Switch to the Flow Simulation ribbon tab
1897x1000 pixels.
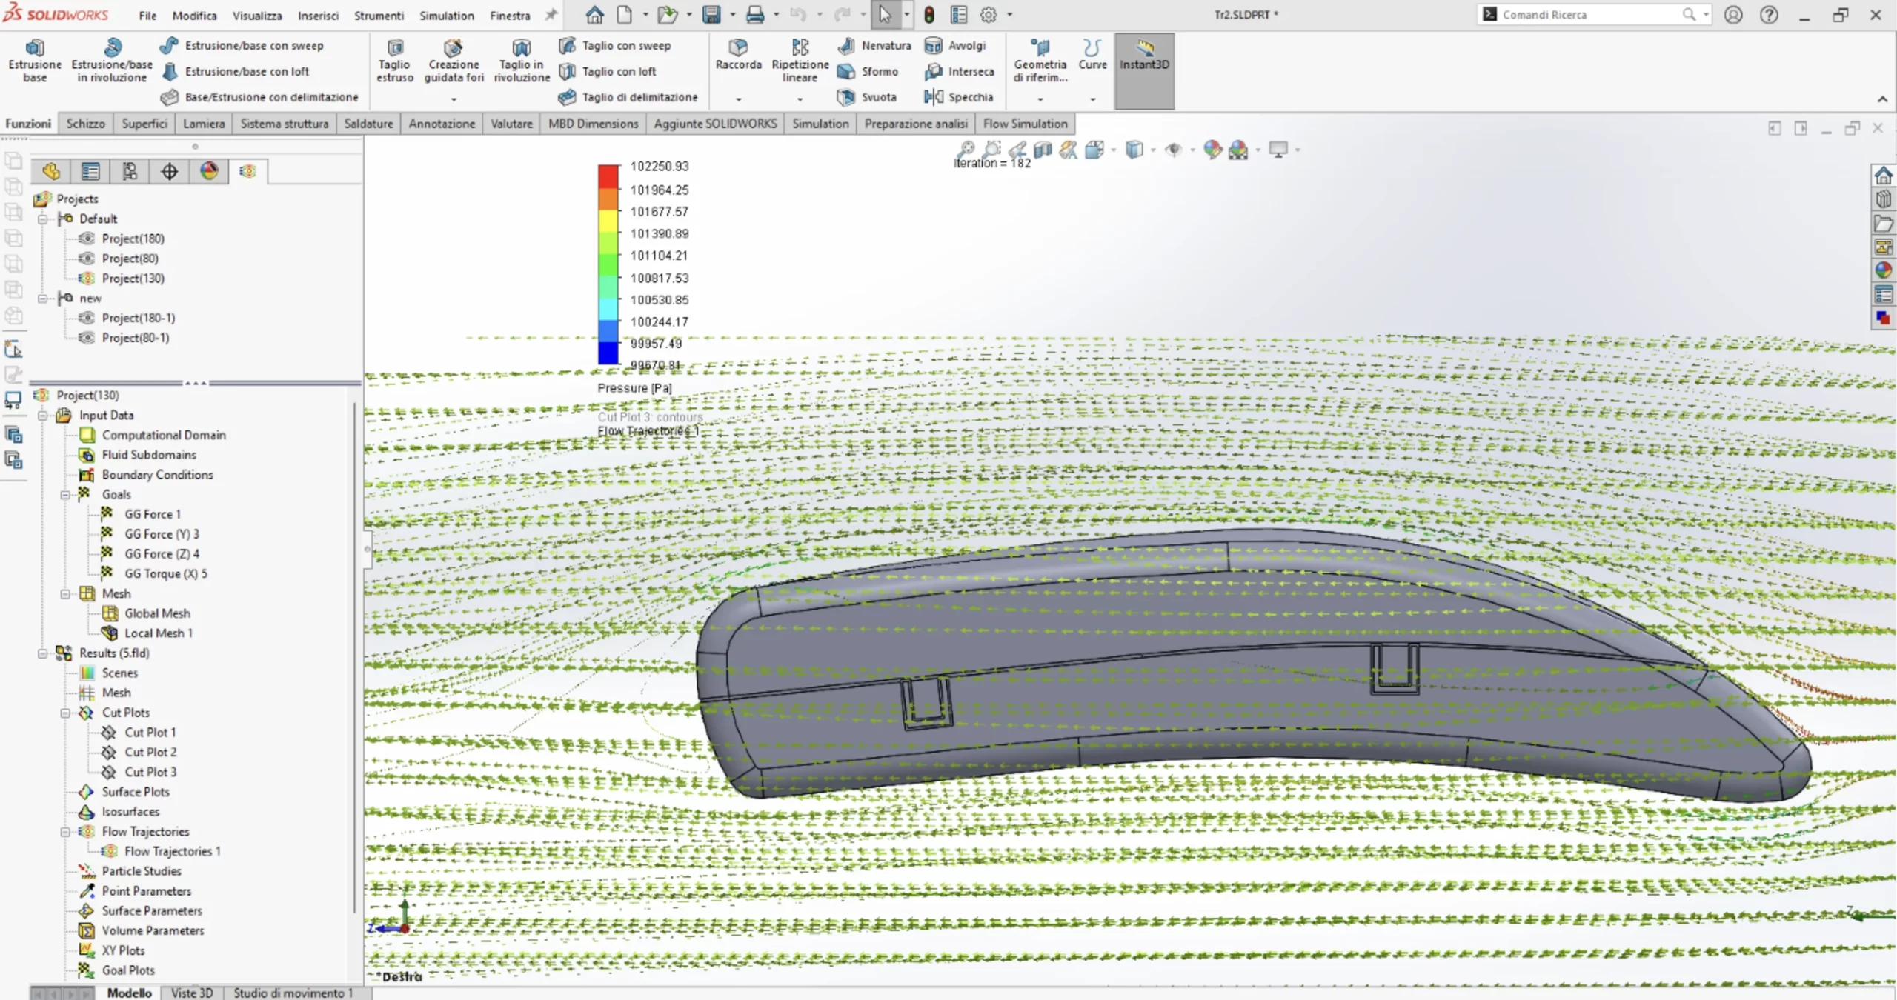coord(1025,124)
